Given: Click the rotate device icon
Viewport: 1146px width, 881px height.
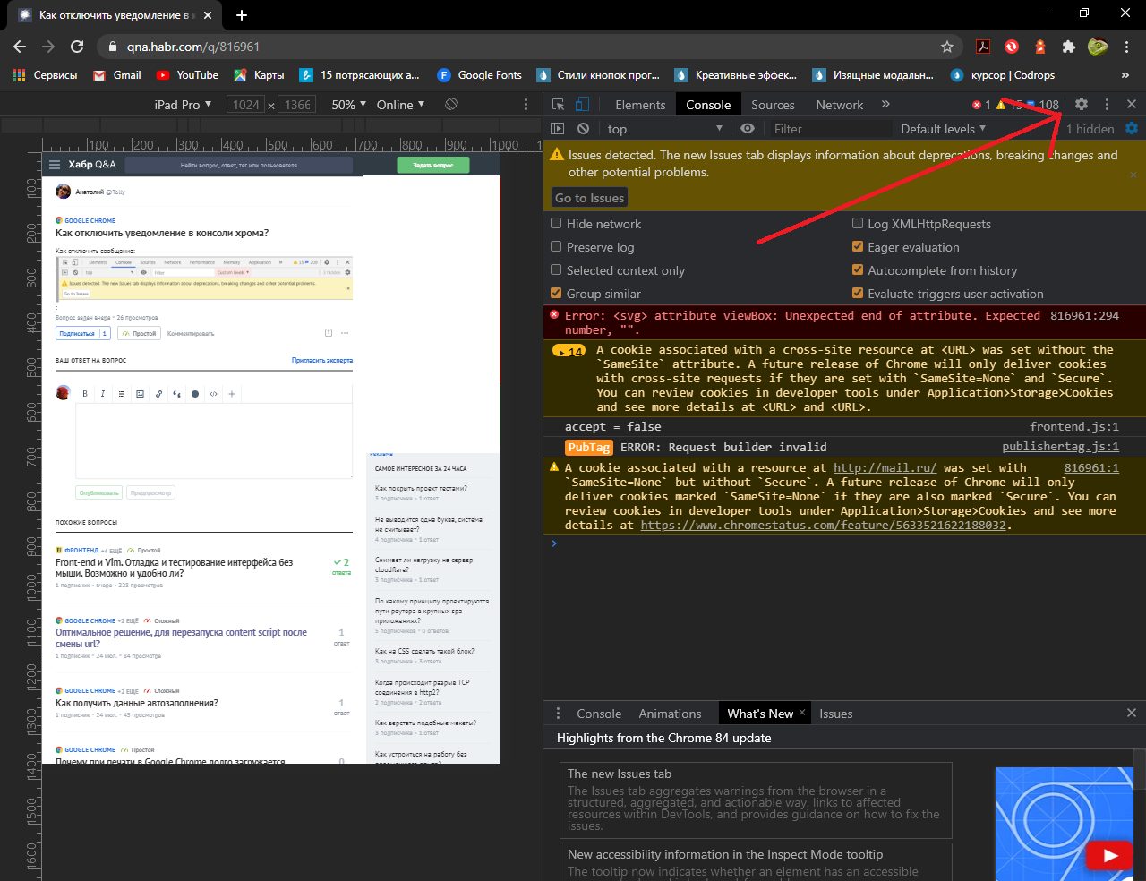Looking at the screenshot, I should [x=451, y=105].
